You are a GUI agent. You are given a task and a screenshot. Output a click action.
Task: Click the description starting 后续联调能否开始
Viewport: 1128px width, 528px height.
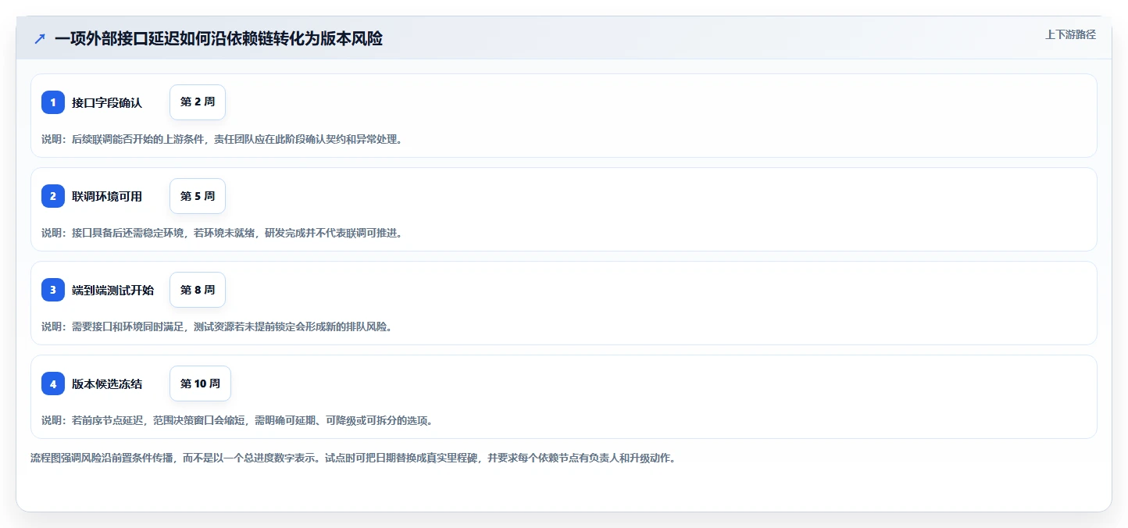pos(222,139)
